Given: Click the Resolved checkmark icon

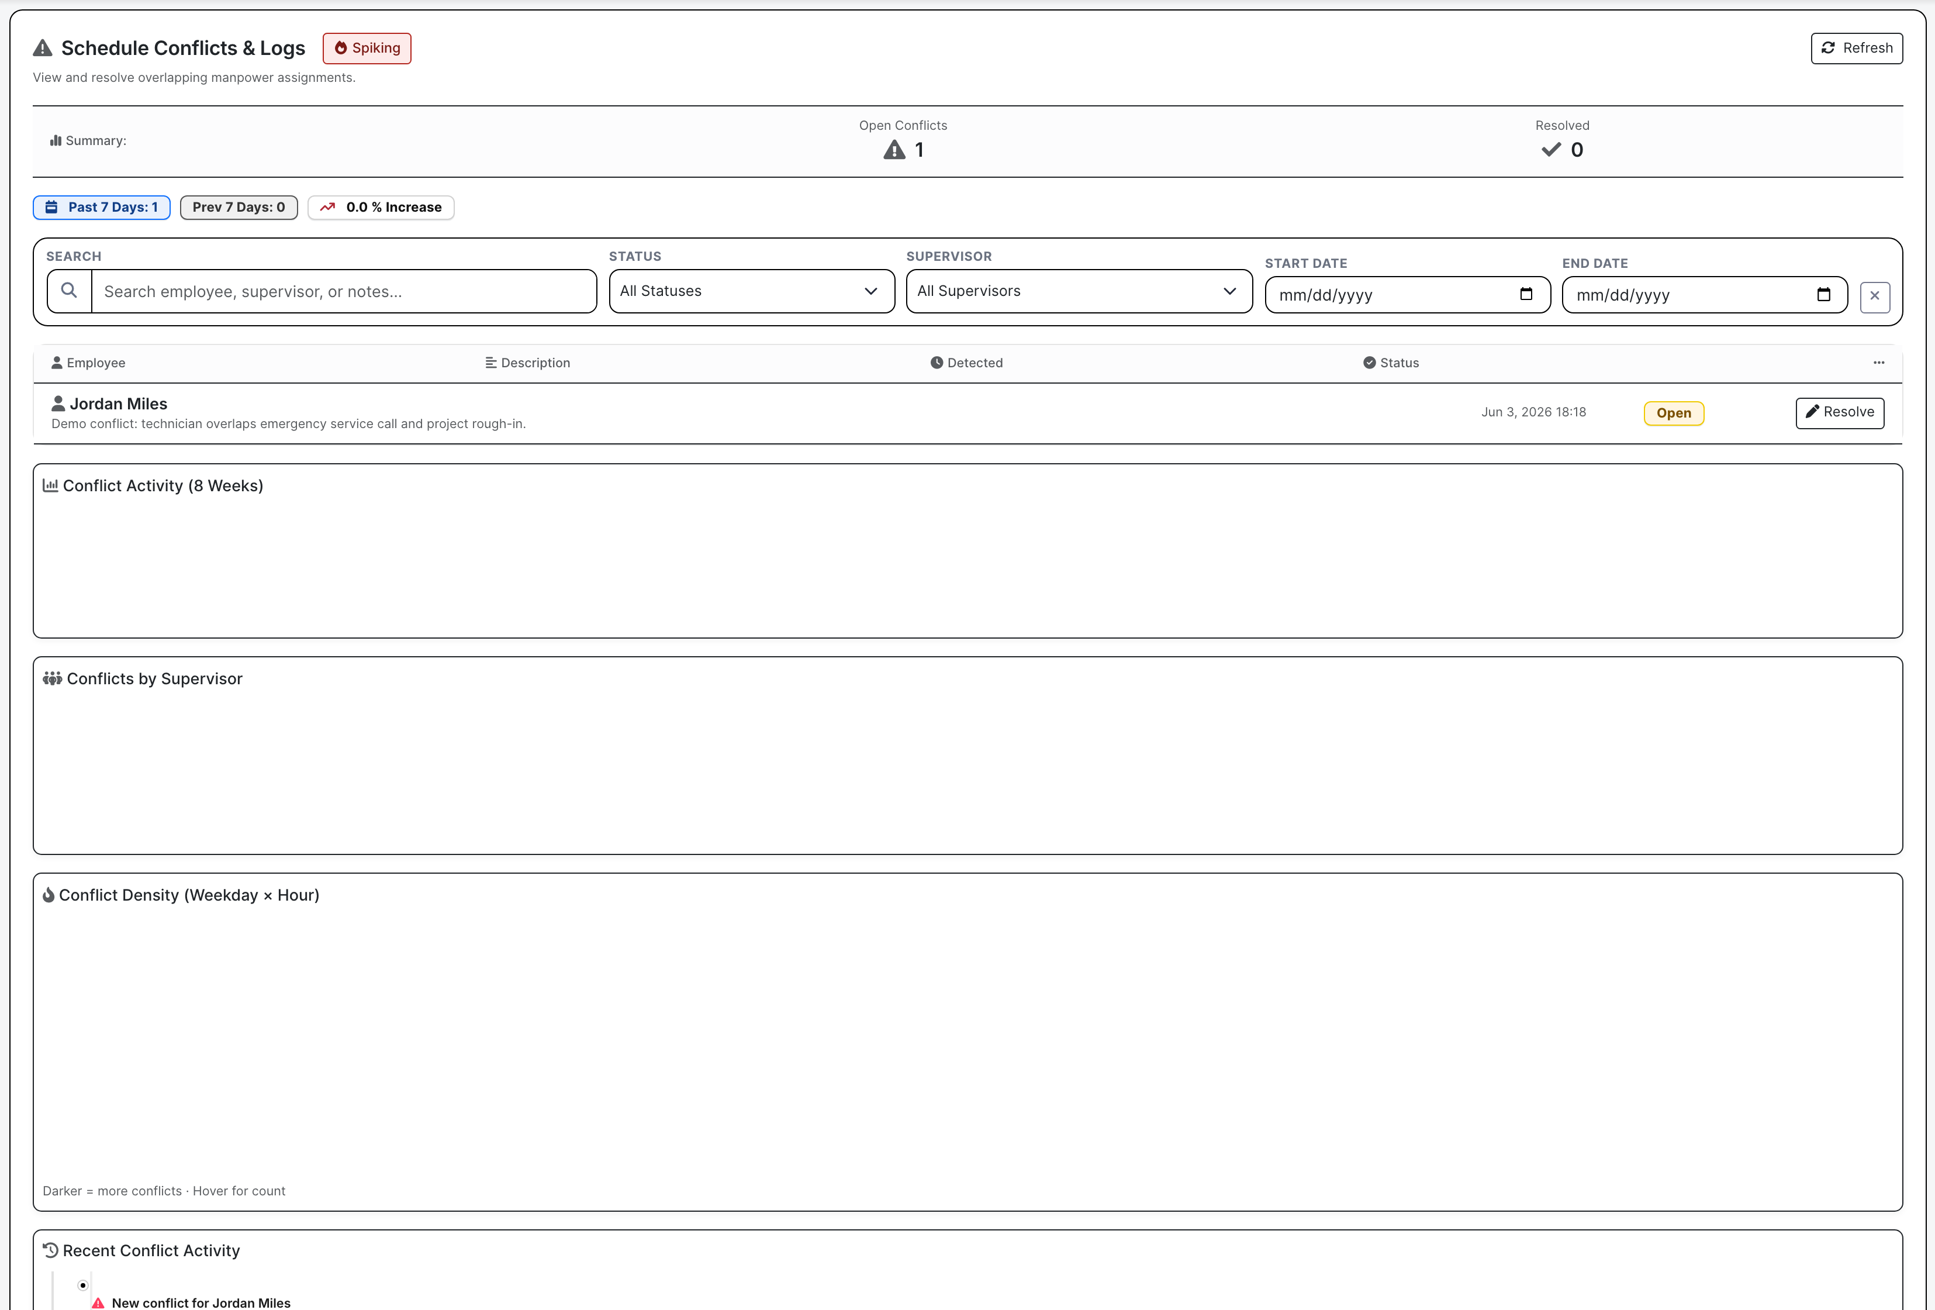Looking at the screenshot, I should point(1551,150).
